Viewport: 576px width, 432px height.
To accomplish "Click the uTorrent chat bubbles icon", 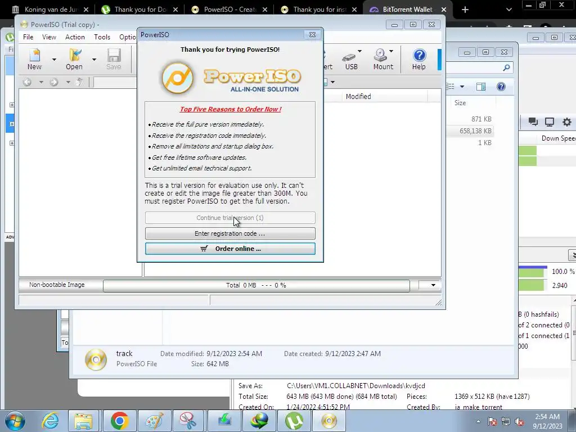I will click(x=533, y=122).
